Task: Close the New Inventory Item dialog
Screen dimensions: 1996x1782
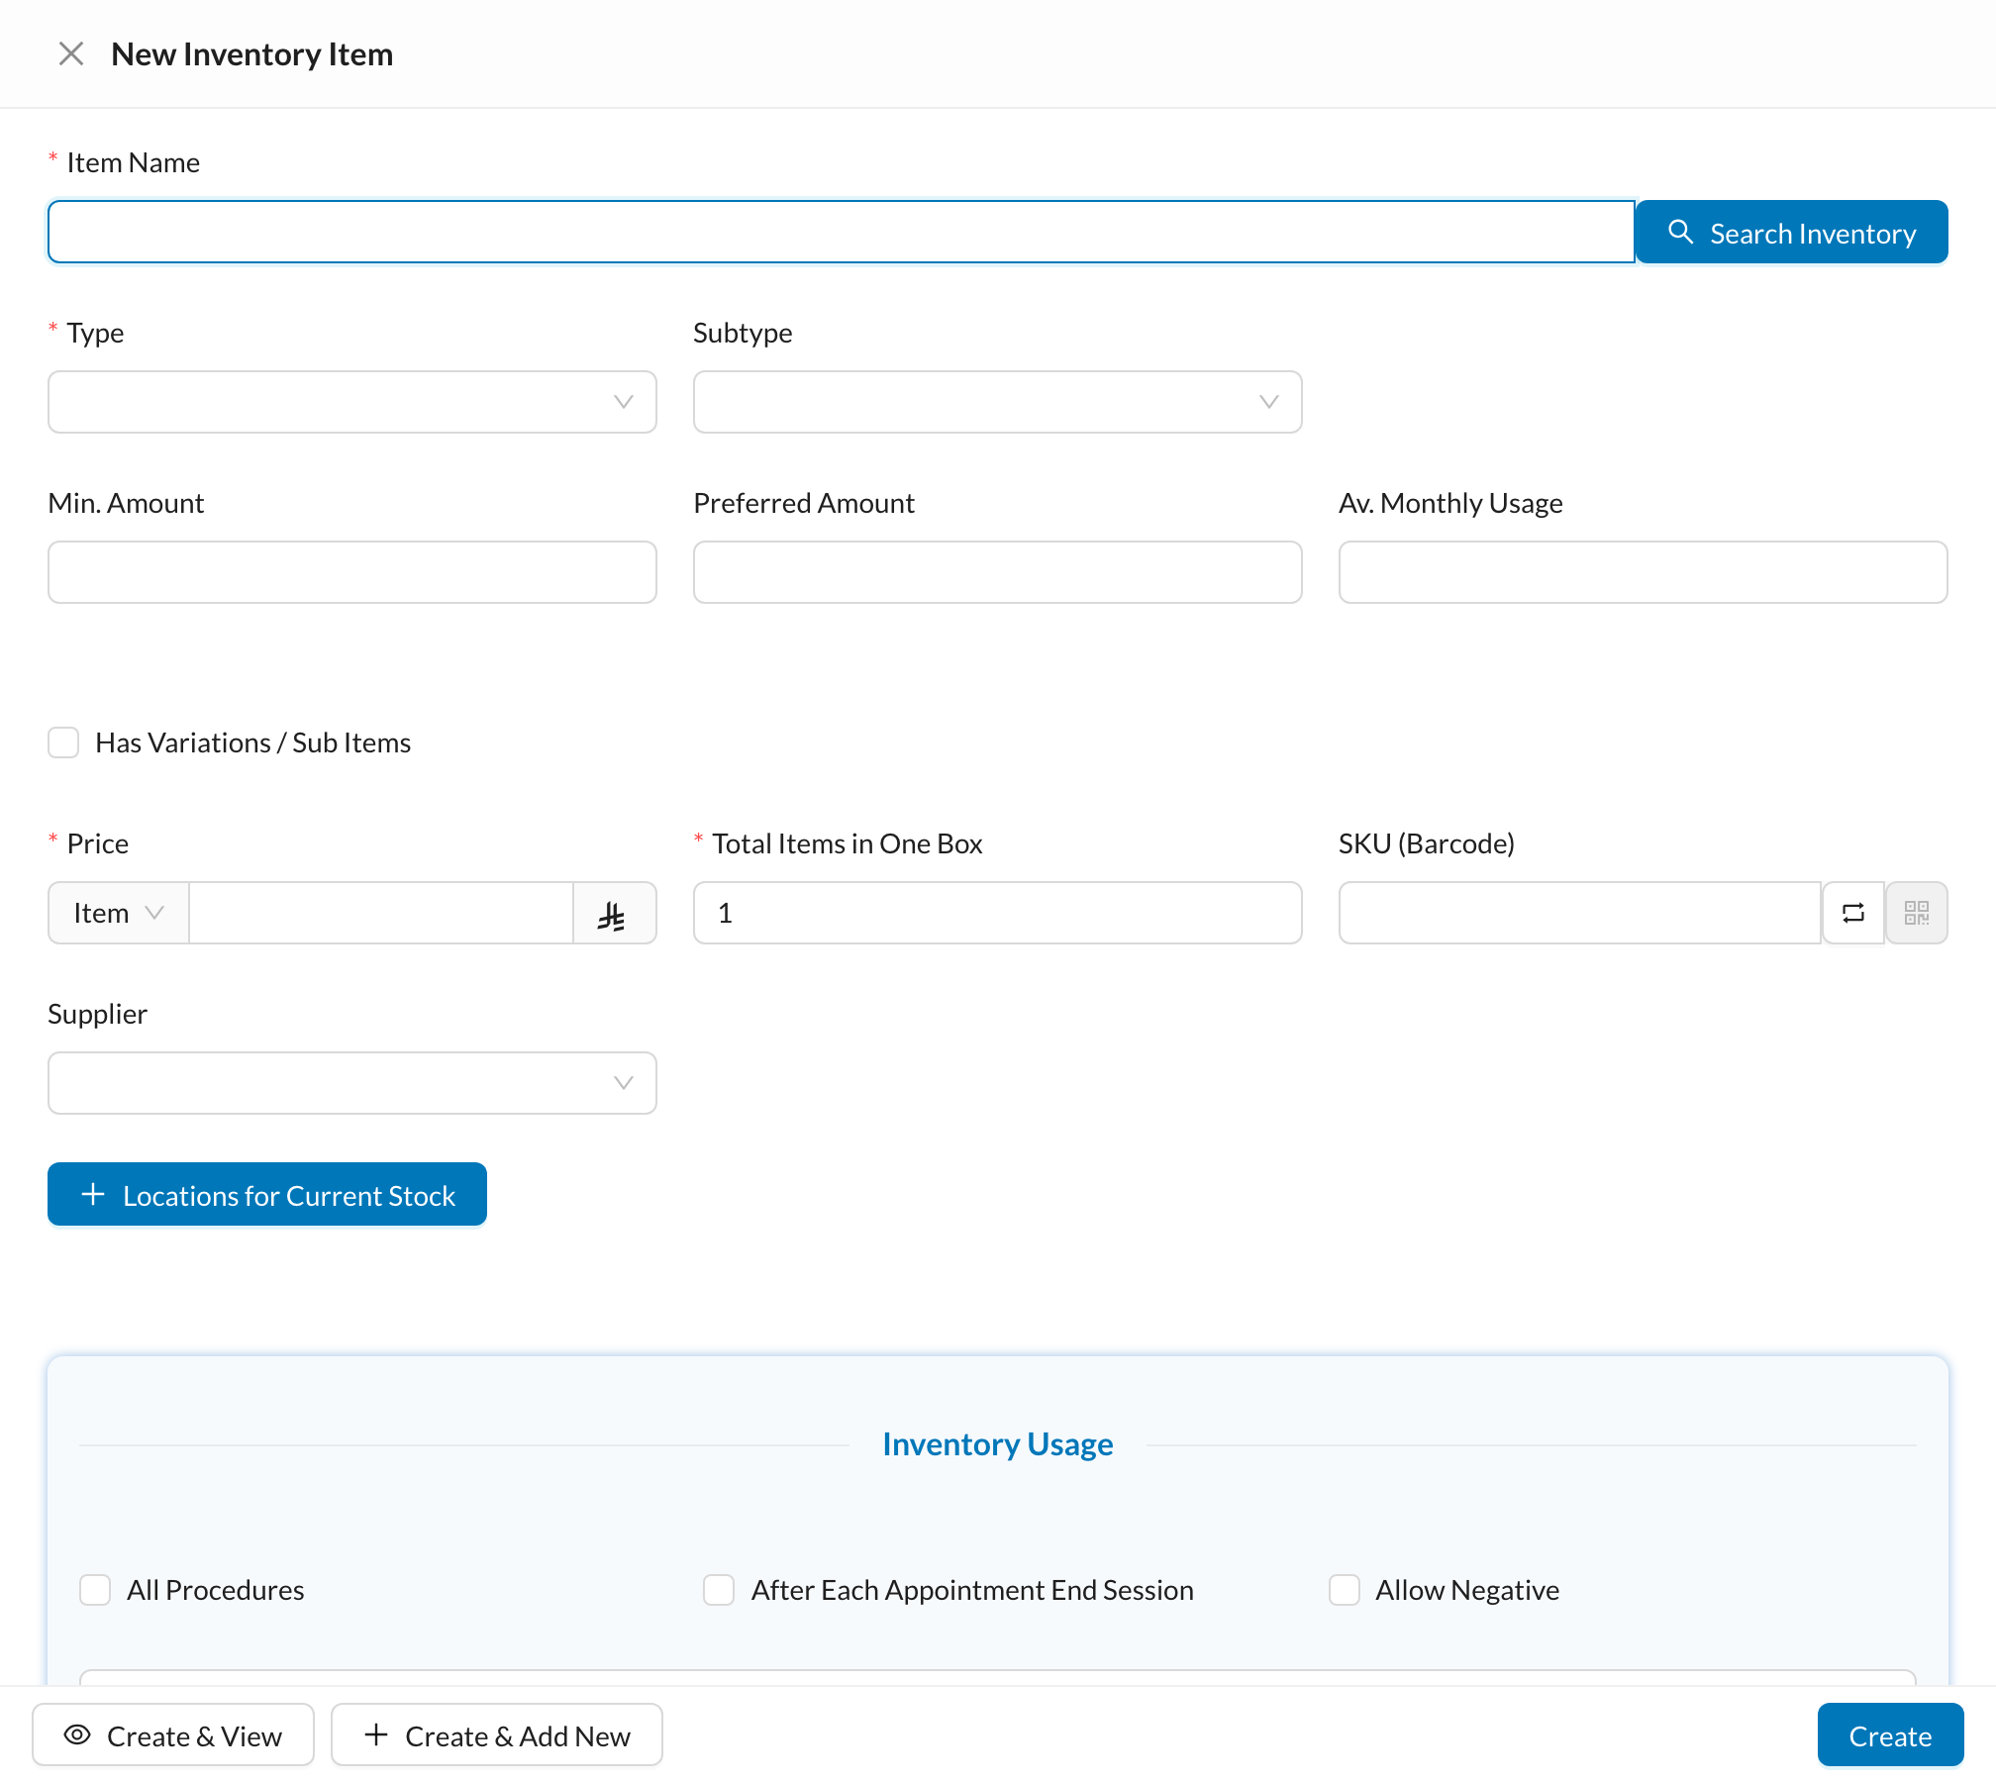Action: point(71,53)
